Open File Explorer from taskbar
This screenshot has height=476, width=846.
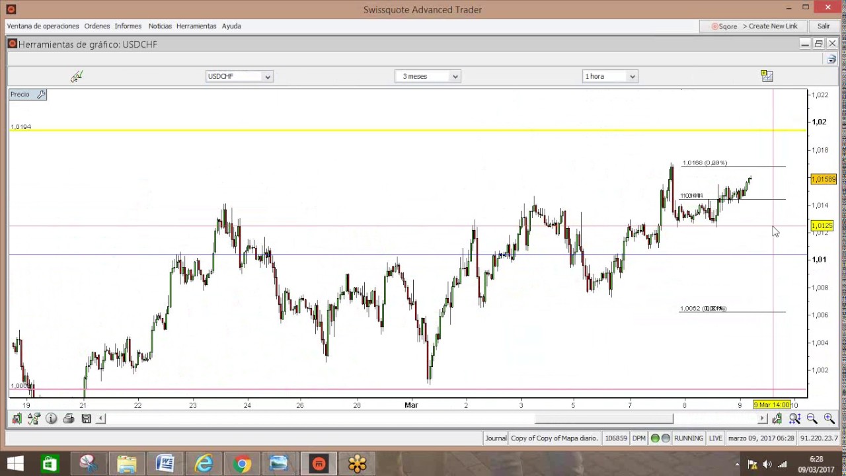126,464
